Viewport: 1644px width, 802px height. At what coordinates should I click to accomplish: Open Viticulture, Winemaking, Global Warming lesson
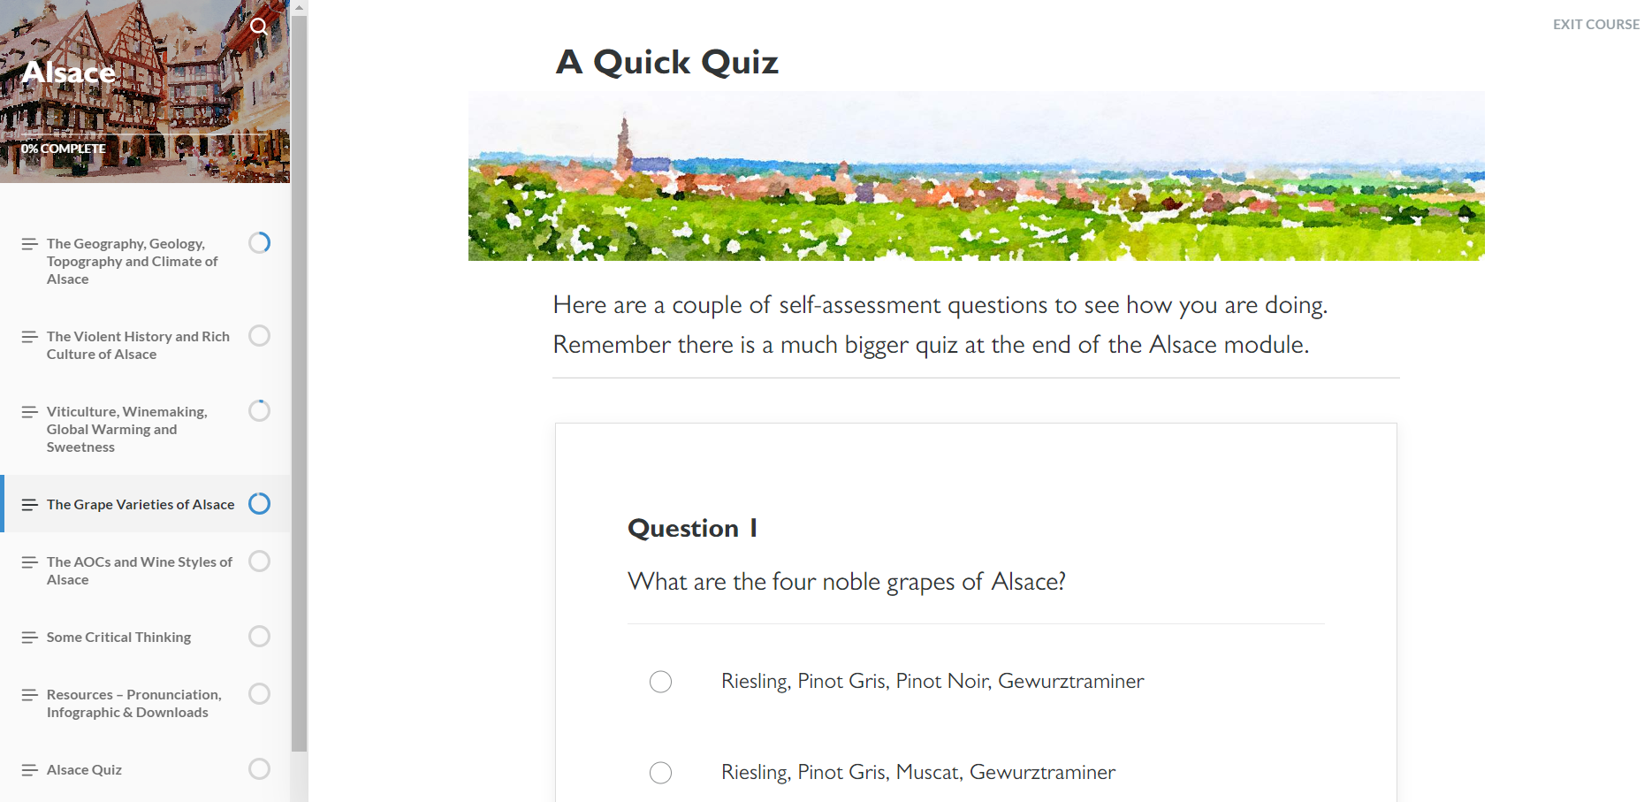[x=127, y=429]
